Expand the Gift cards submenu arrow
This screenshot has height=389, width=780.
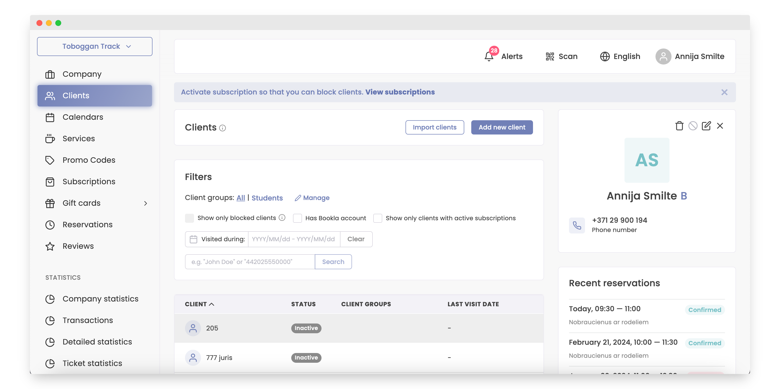145,203
